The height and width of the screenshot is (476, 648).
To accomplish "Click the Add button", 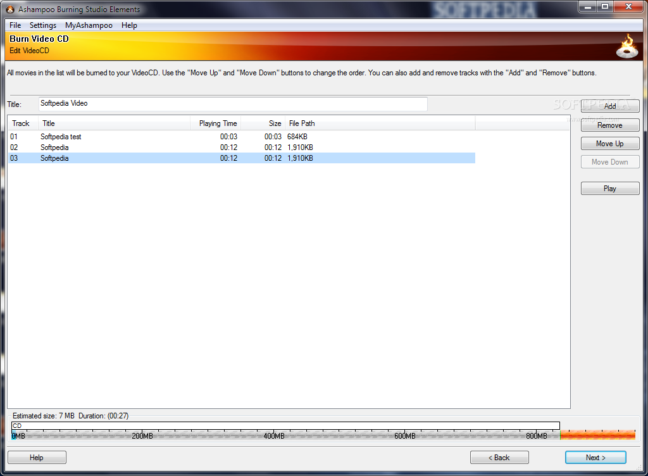I will (x=610, y=106).
